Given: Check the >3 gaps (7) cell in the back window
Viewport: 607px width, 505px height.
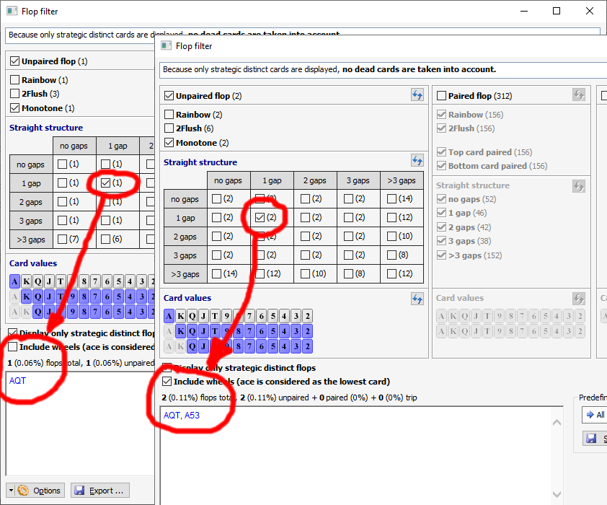Looking at the screenshot, I should pos(62,239).
